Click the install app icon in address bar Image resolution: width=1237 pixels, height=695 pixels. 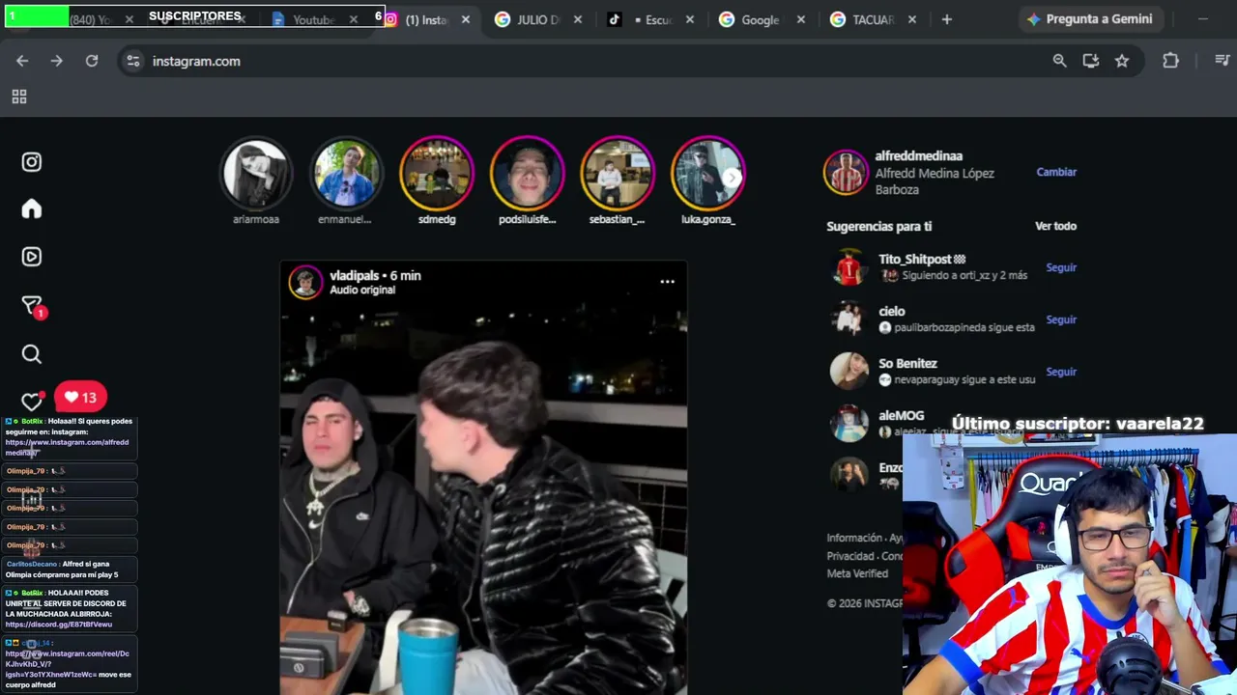[1091, 61]
